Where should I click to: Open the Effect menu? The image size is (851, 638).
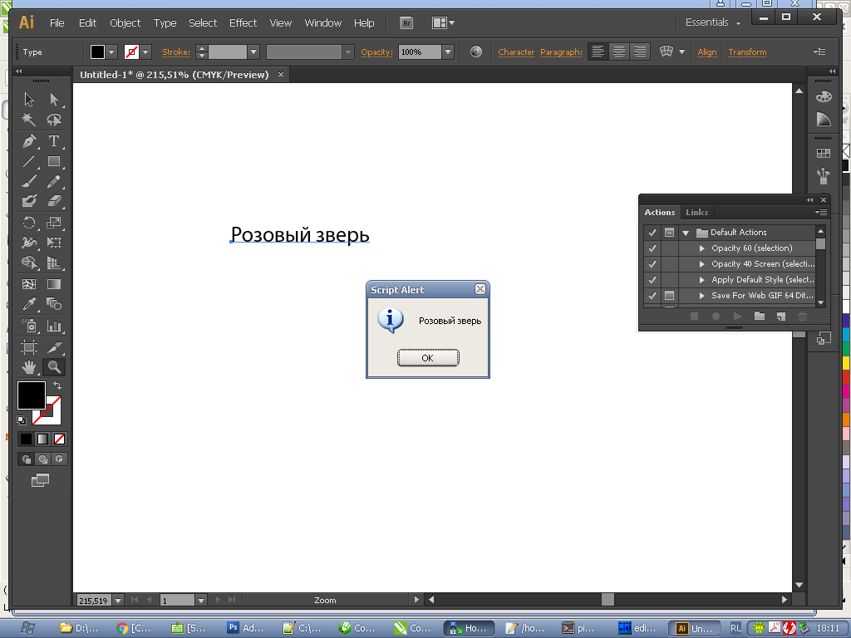click(243, 22)
